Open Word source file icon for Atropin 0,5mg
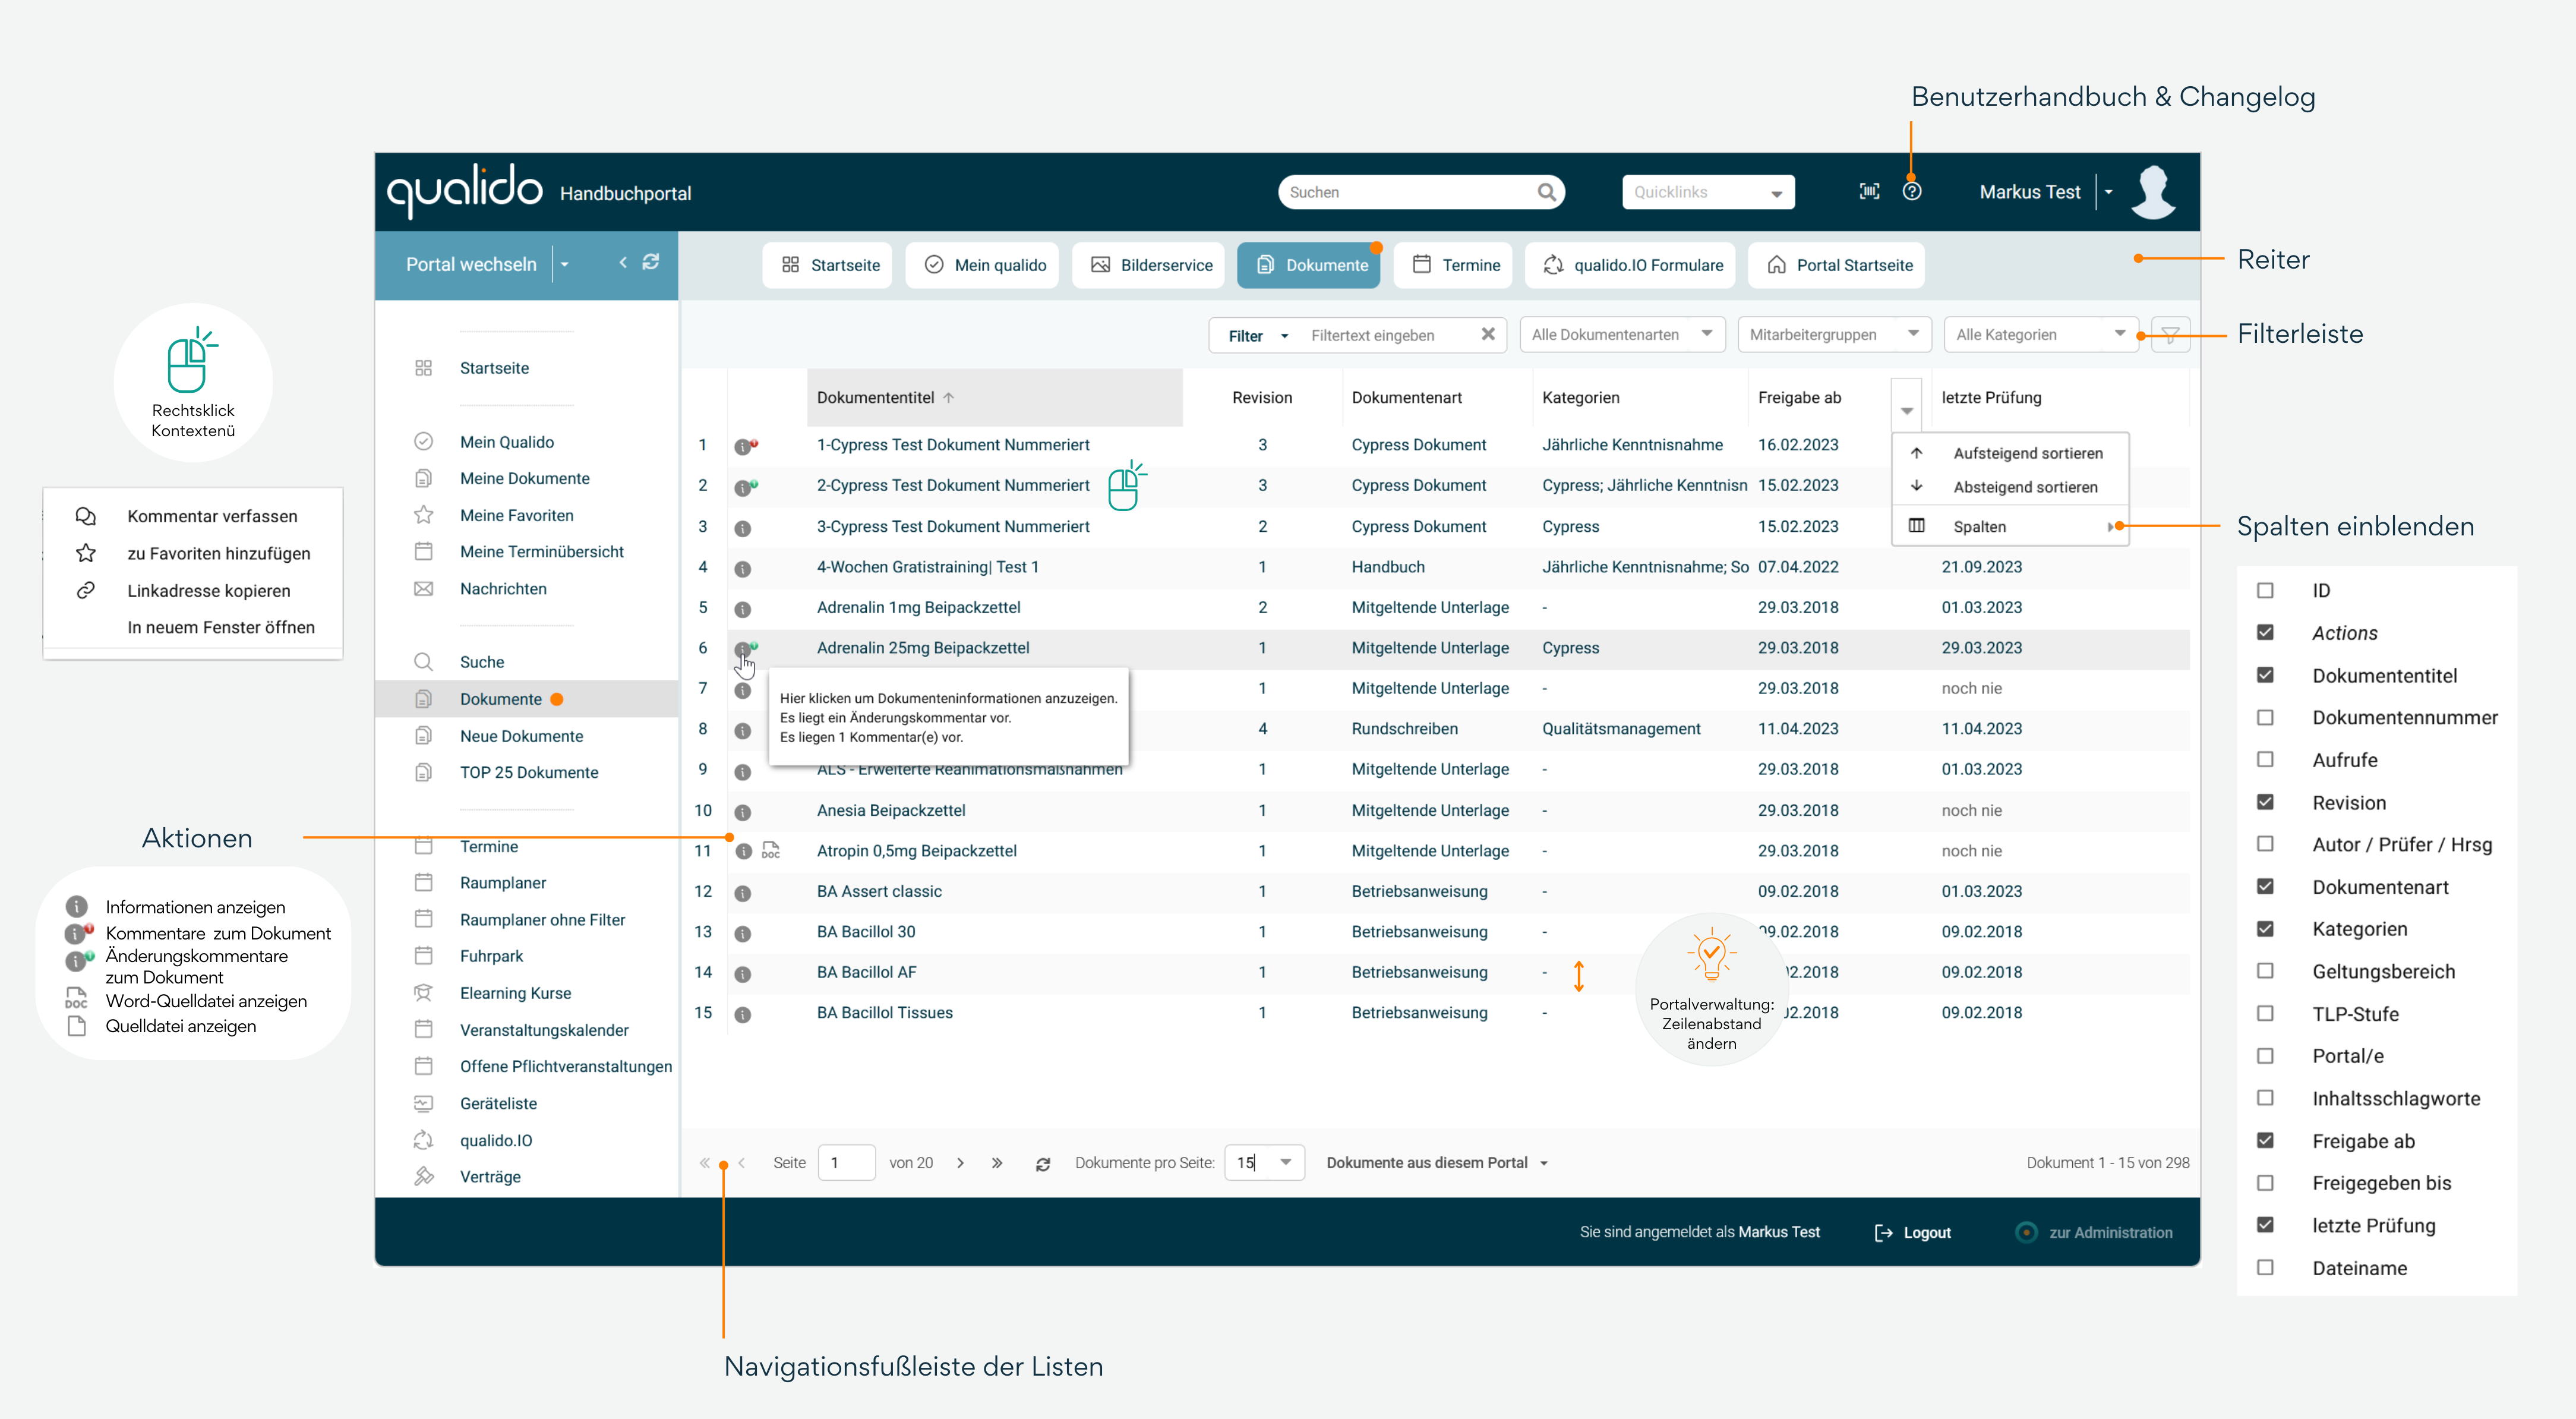This screenshot has width=2576, height=1419. tap(770, 851)
